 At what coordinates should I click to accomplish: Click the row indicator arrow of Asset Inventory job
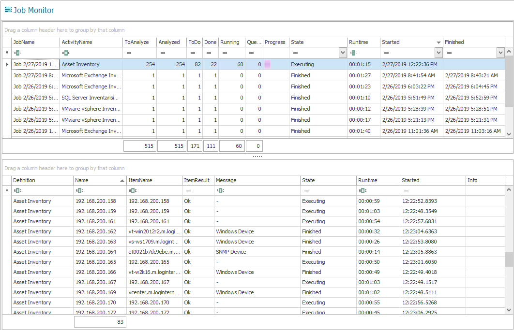pyautogui.click(x=7, y=64)
